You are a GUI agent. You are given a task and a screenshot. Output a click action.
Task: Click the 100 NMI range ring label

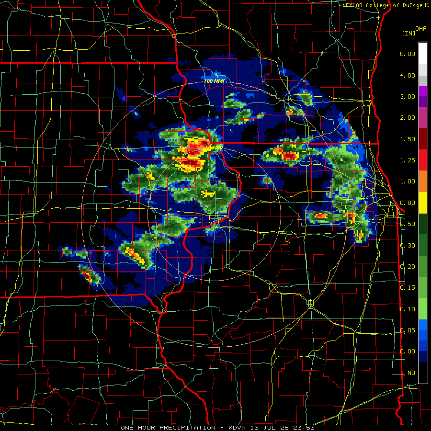214,81
